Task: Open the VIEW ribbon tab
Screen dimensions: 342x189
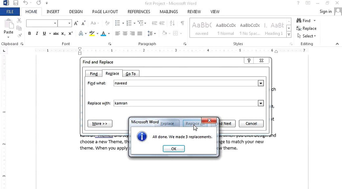Action: (x=215, y=12)
